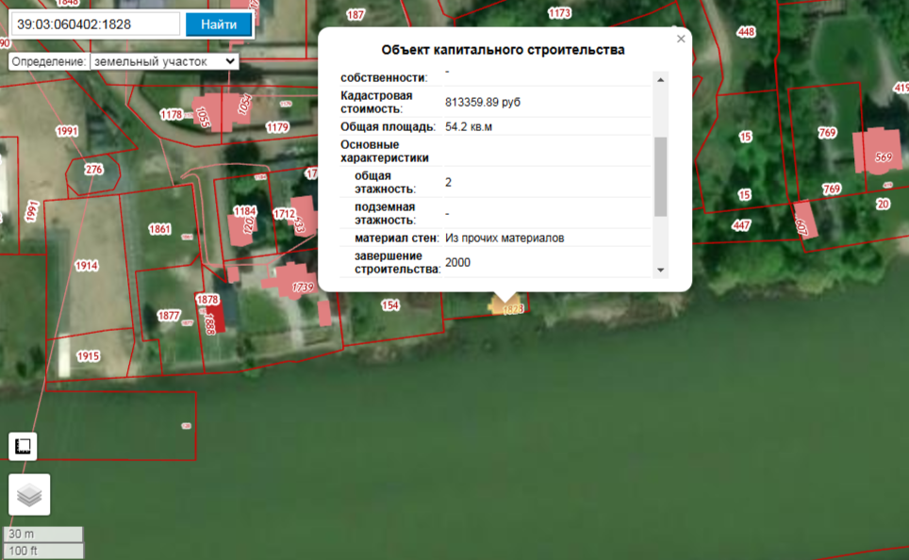Click the tilted building labeled 407
This screenshot has width=909, height=560.
click(x=804, y=222)
